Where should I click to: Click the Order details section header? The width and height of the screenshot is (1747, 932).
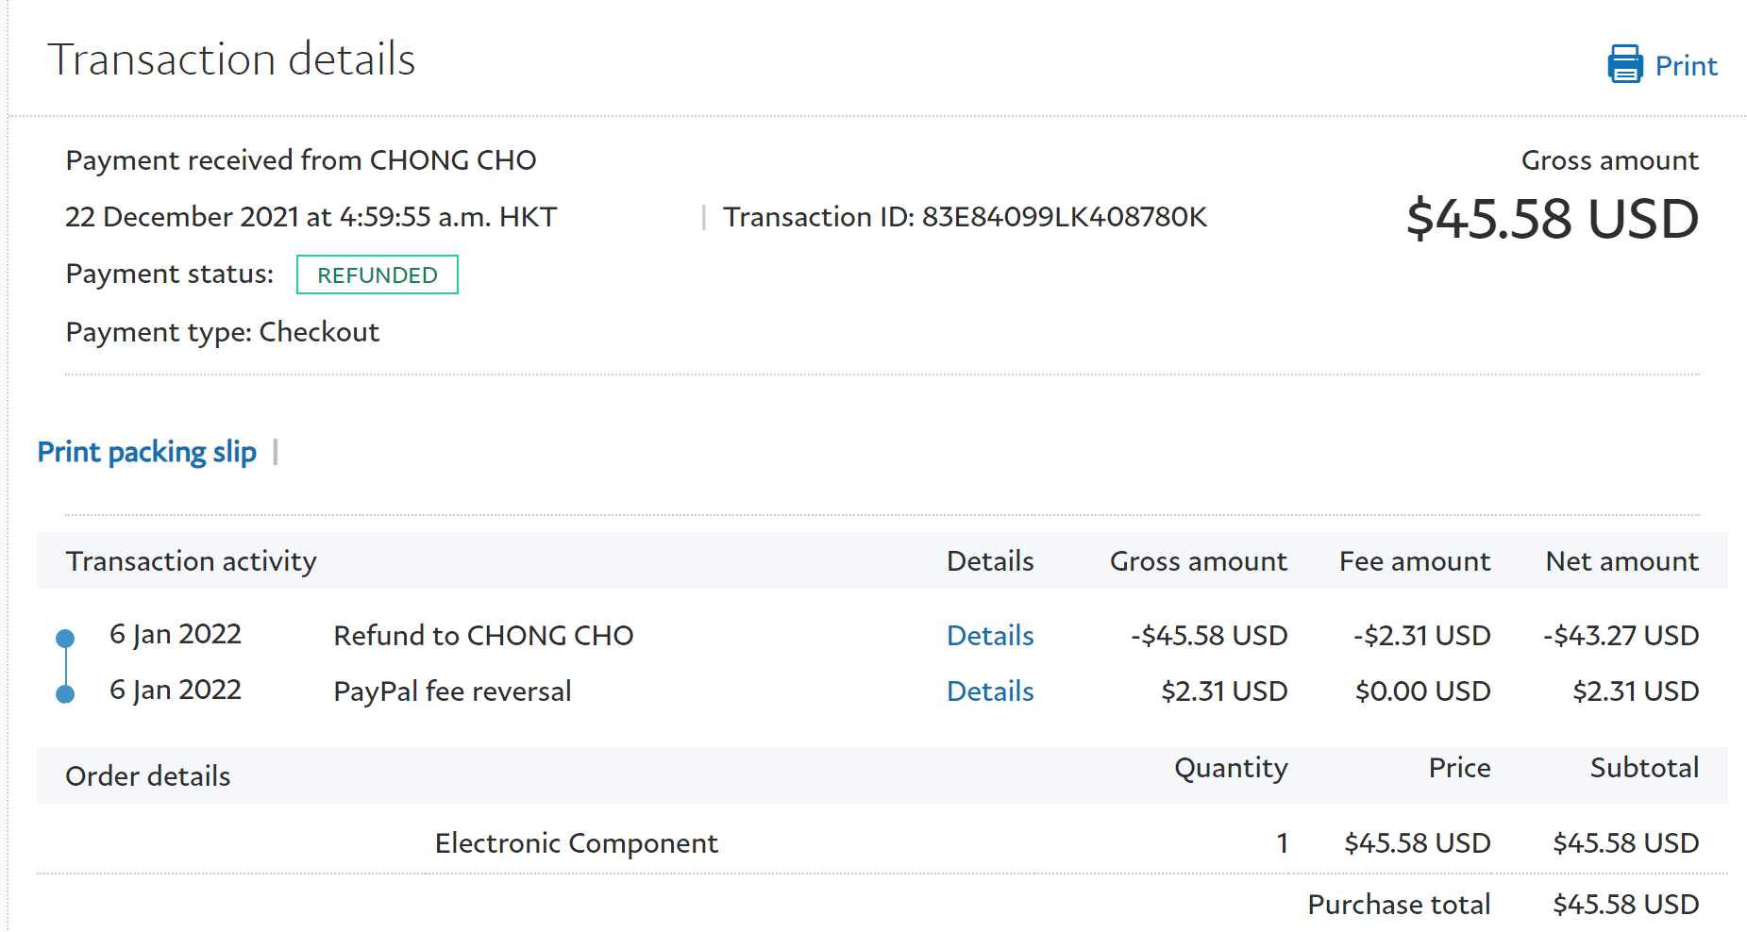pyautogui.click(x=147, y=776)
